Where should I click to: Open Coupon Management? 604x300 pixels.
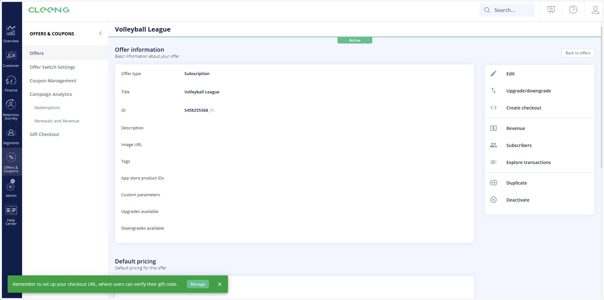53,81
